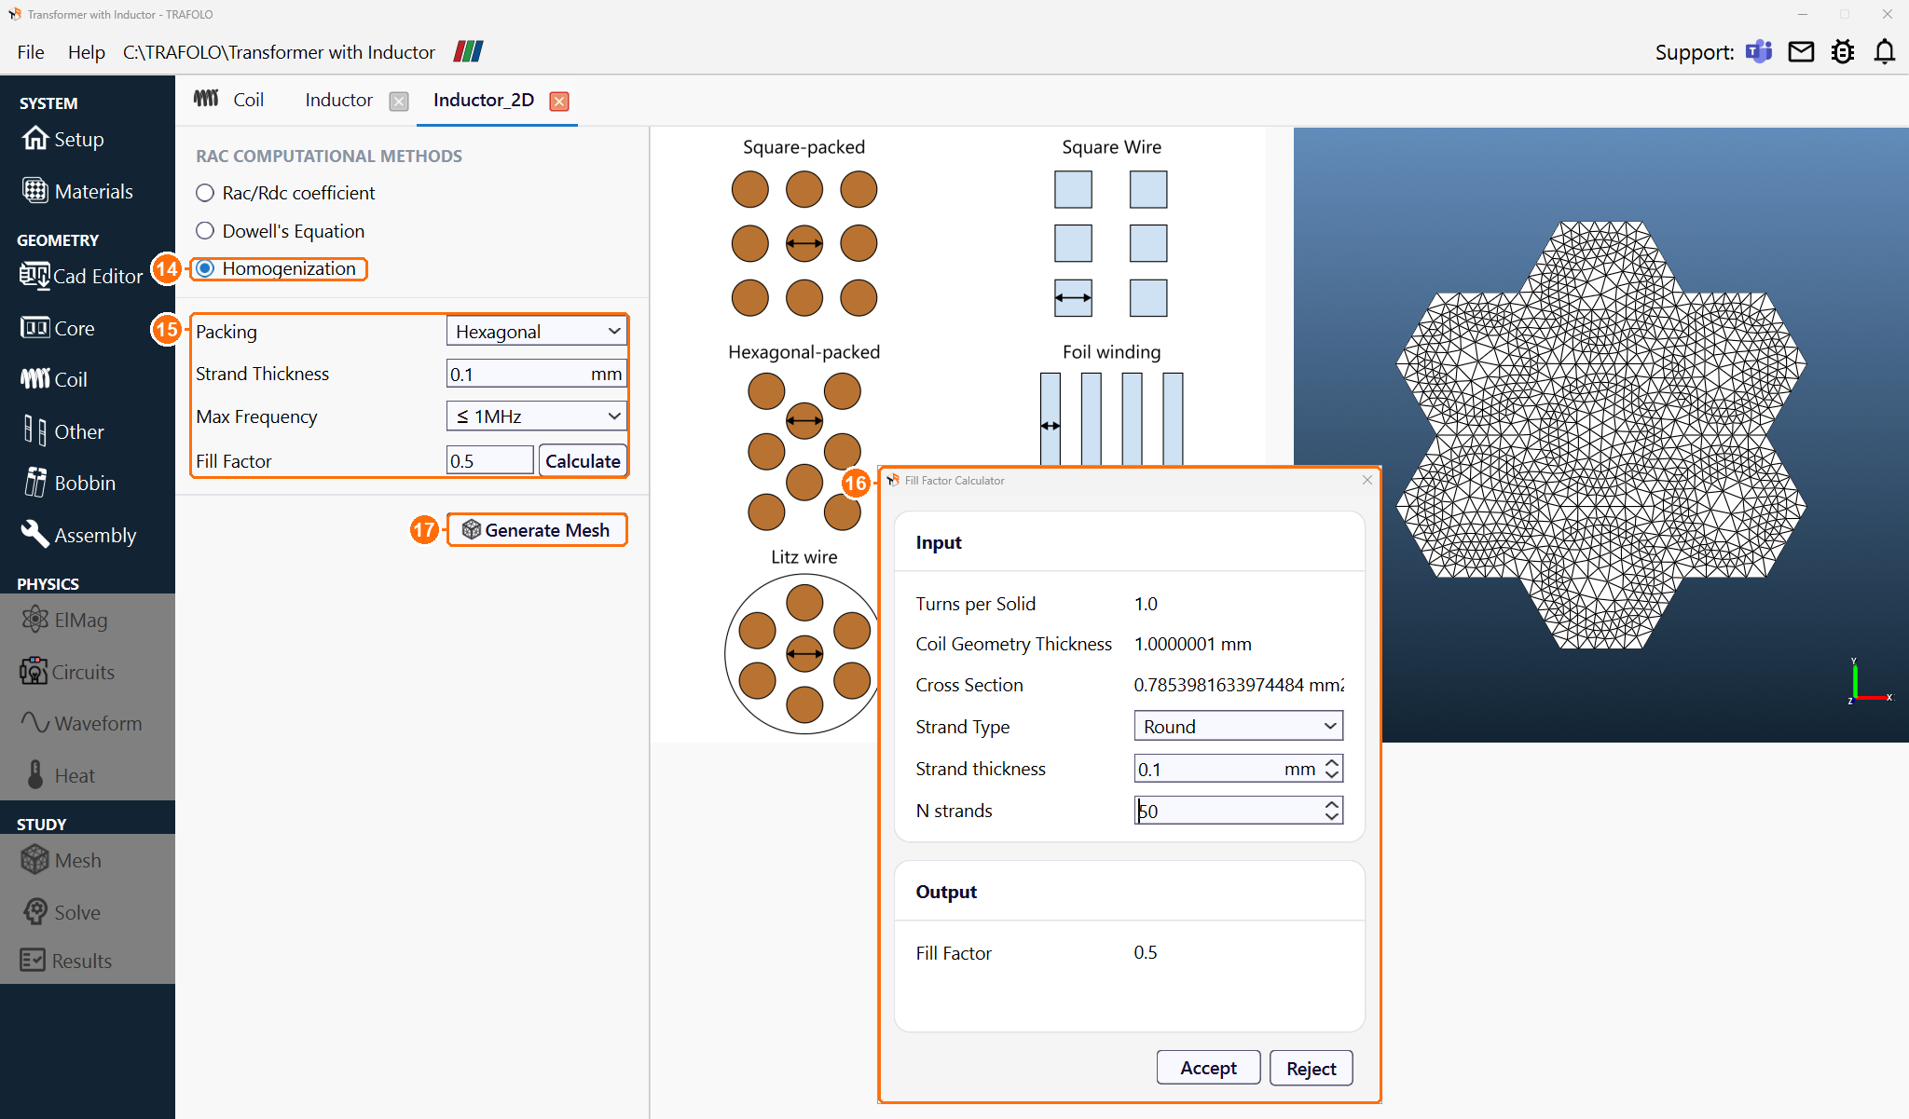The height and width of the screenshot is (1119, 1909).
Task: Click the email support envelope icon
Action: (1801, 52)
